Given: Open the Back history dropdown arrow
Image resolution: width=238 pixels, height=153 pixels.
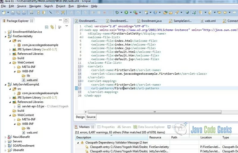Looking at the screenshot, I should (229, 13).
